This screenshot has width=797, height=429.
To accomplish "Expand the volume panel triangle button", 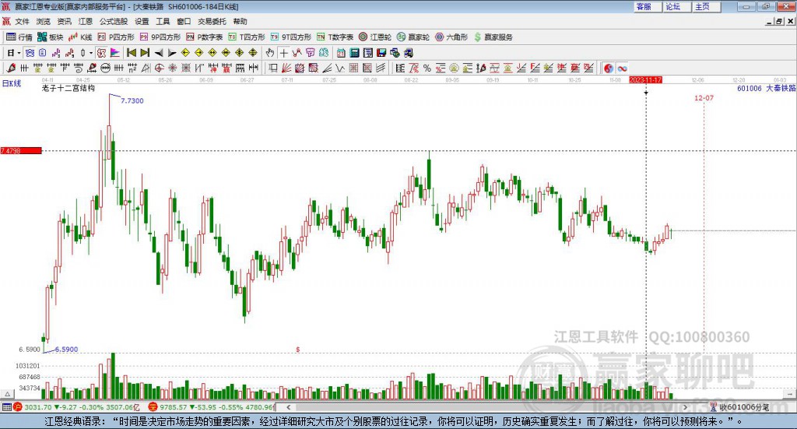I will point(7,393).
